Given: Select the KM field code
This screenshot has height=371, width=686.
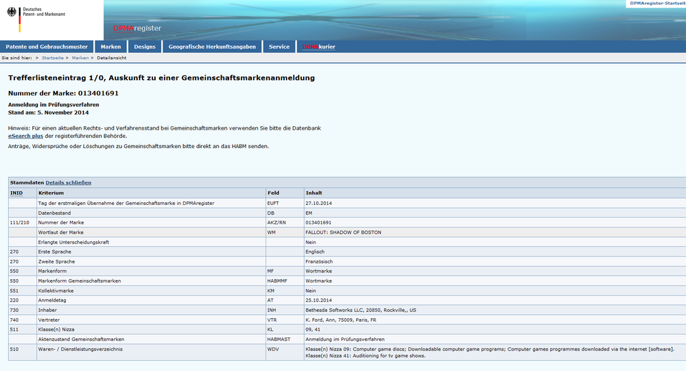Looking at the screenshot, I should [x=271, y=291].
